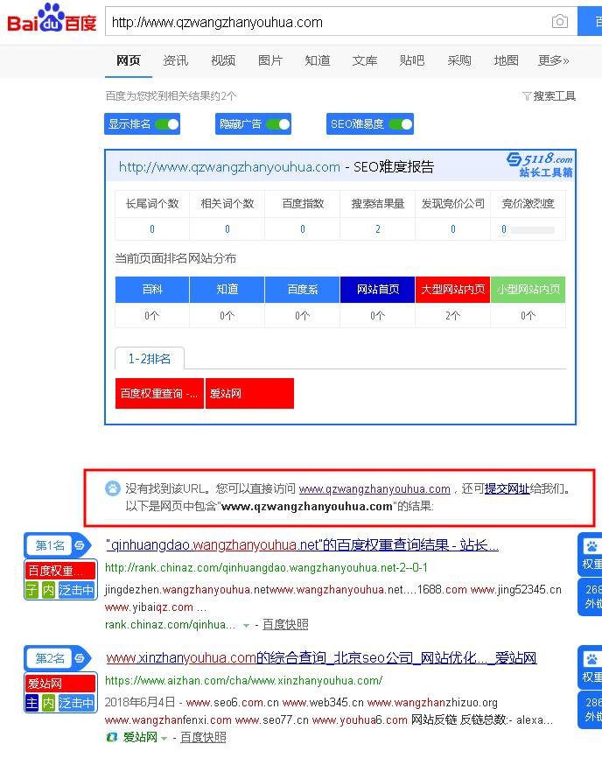
Task: Switch to 文库 tab
Action: [365, 60]
